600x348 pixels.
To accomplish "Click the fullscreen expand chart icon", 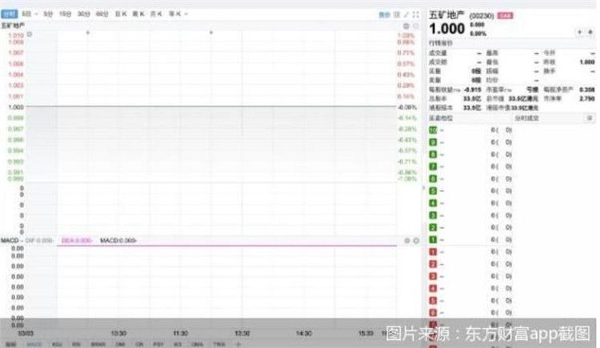I will point(406,14).
